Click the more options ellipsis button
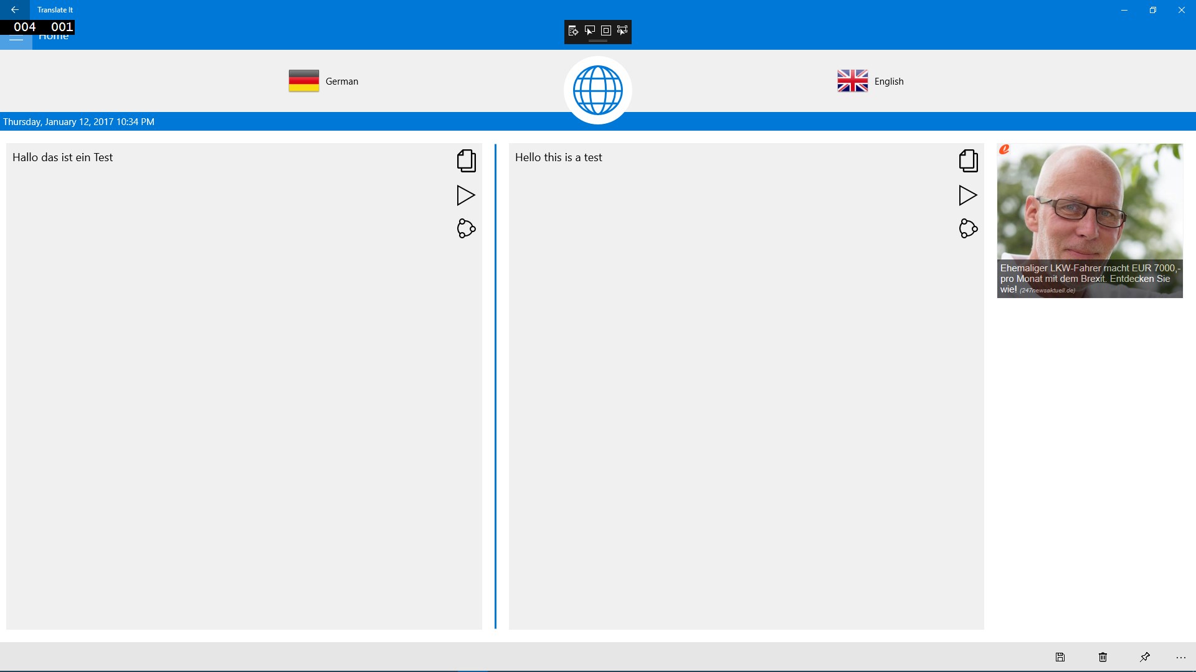 tap(1181, 656)
